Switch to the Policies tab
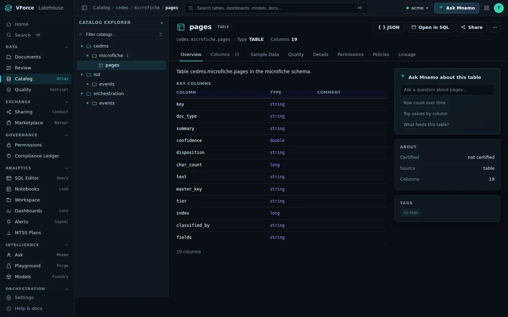 click(x=381, y=54)
